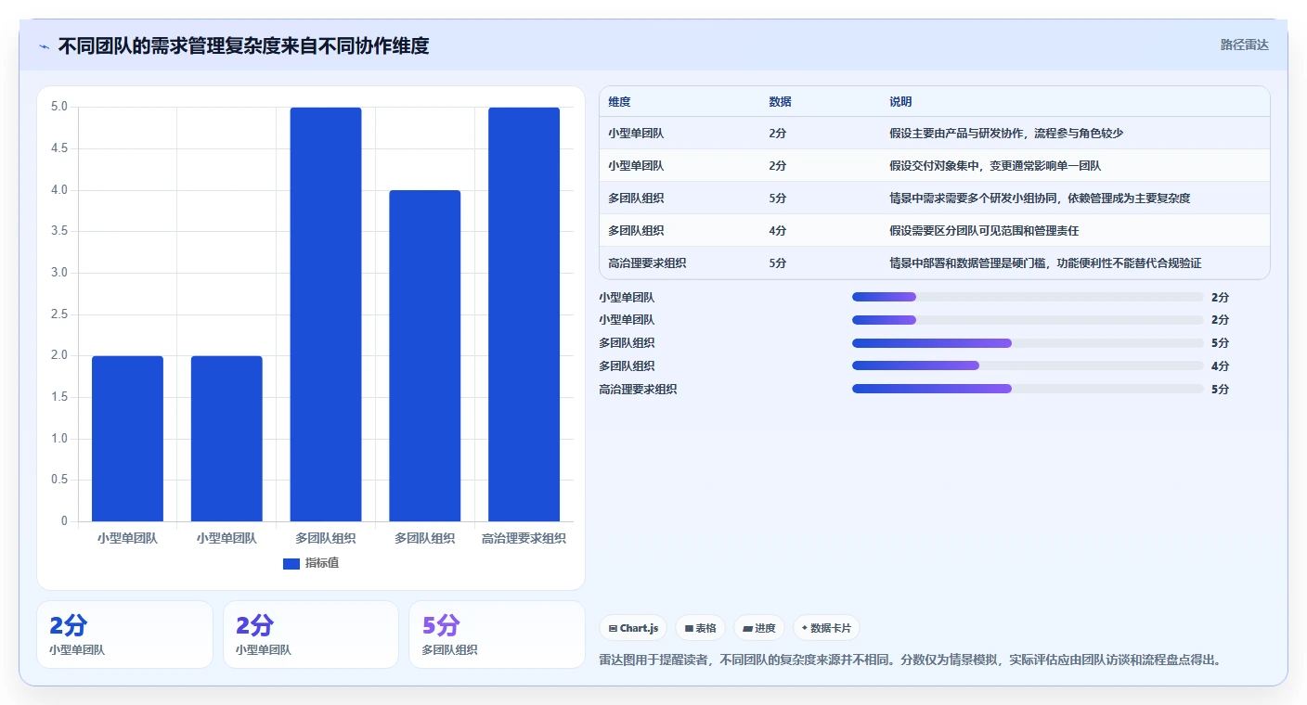Click the title 不同团队的需求管理复杂度来自不同协作维度
This screenshot has width=1307, height=705.
click(243, 45)
